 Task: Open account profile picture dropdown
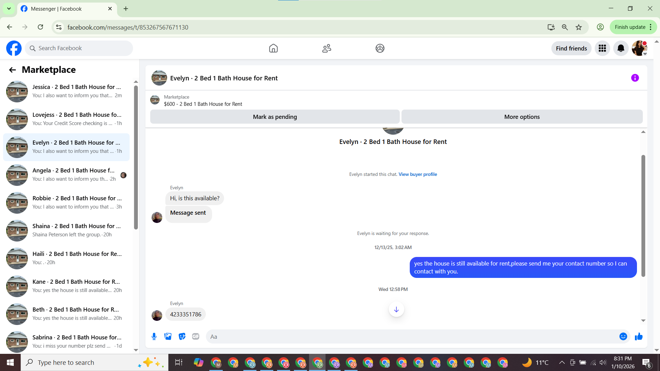(639, 48)
